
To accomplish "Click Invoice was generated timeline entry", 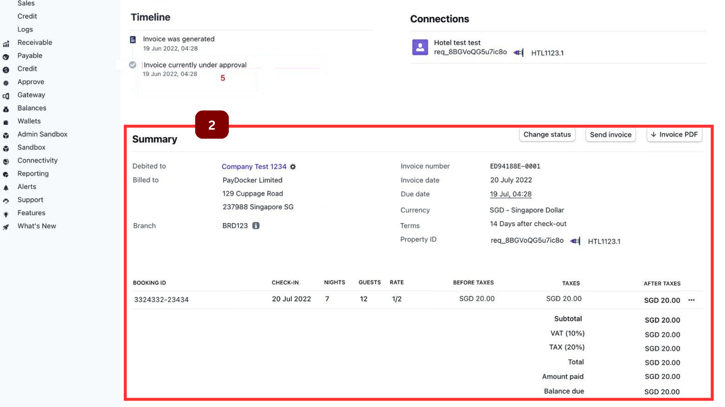I will point(179,39).
